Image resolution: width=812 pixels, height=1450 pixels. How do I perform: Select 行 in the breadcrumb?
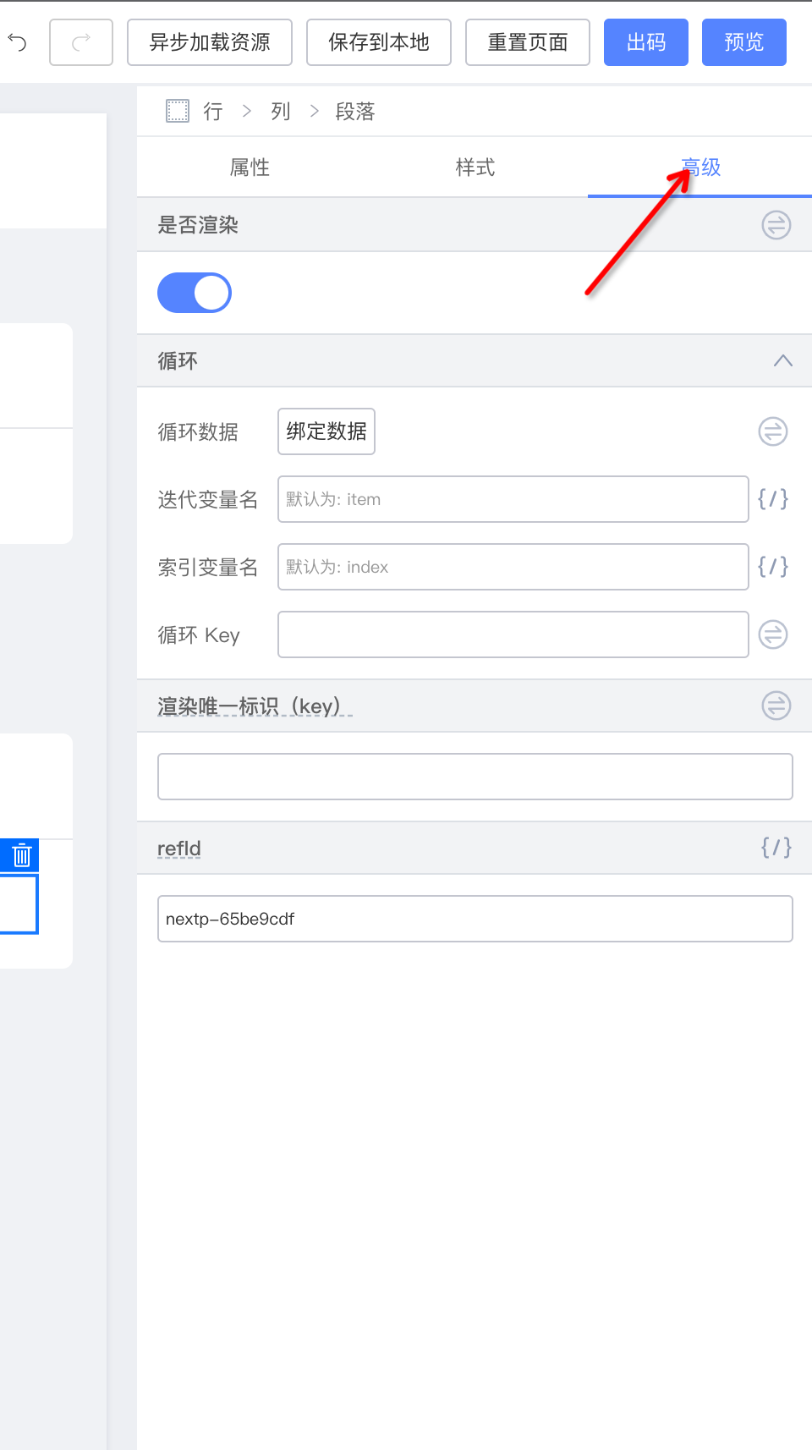[212, 111]
